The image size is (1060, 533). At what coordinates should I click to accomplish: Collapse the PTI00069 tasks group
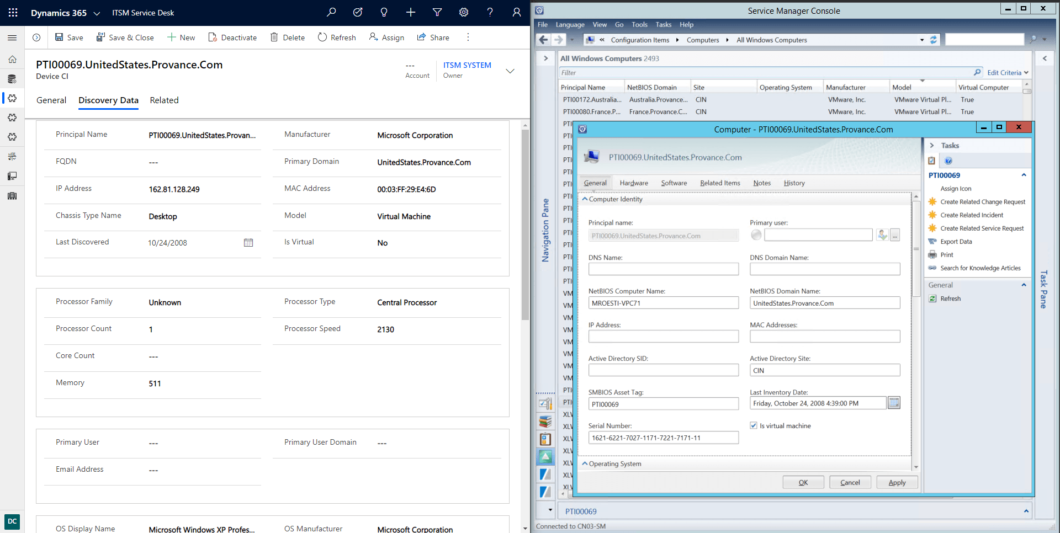coord(1024,175)
